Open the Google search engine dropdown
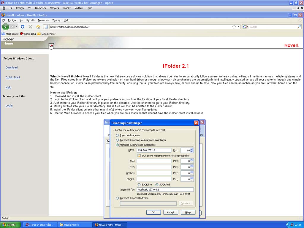Image resolution: width=304 pixels, height=228 pixels. [x=246, y=27]
